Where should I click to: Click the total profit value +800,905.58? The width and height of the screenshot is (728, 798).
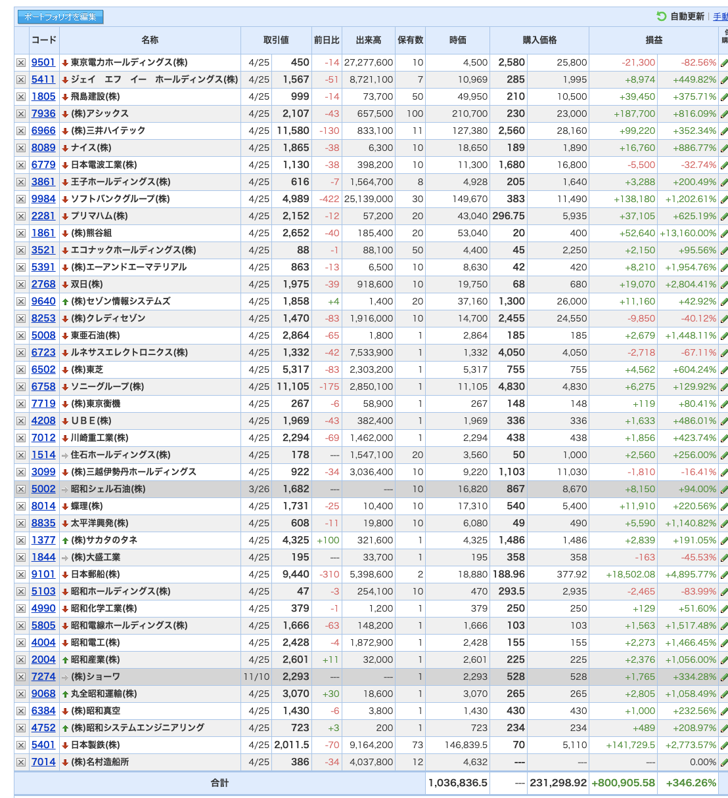pos(623,783)
